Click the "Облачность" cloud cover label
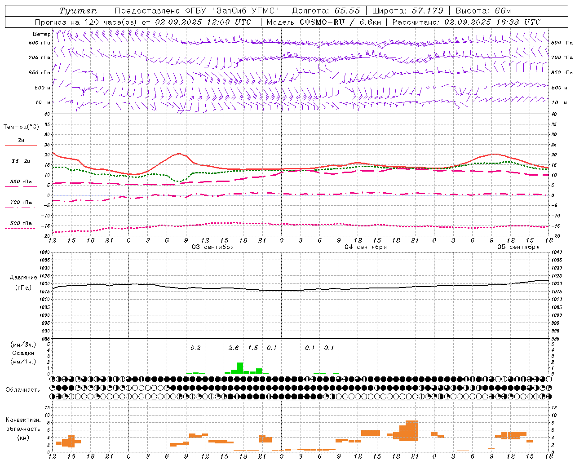Viewport: 575px width, 460px height. [x=23, y=390]
